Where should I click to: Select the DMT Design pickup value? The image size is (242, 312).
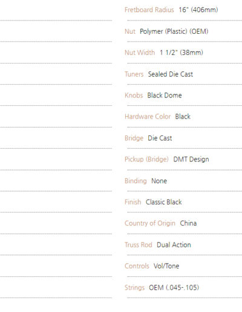click(x=191, y=160)
